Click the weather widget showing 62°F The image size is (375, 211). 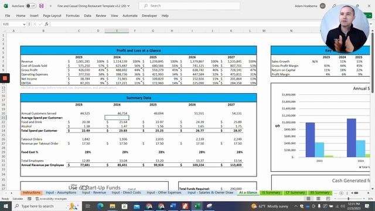(270, 206)
